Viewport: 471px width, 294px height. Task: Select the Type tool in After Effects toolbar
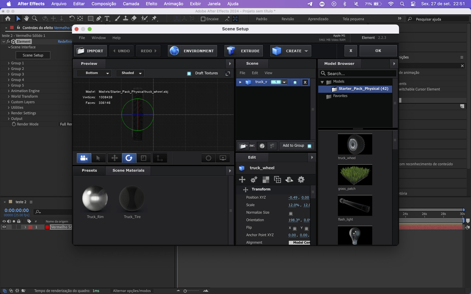tap(107, 18)
